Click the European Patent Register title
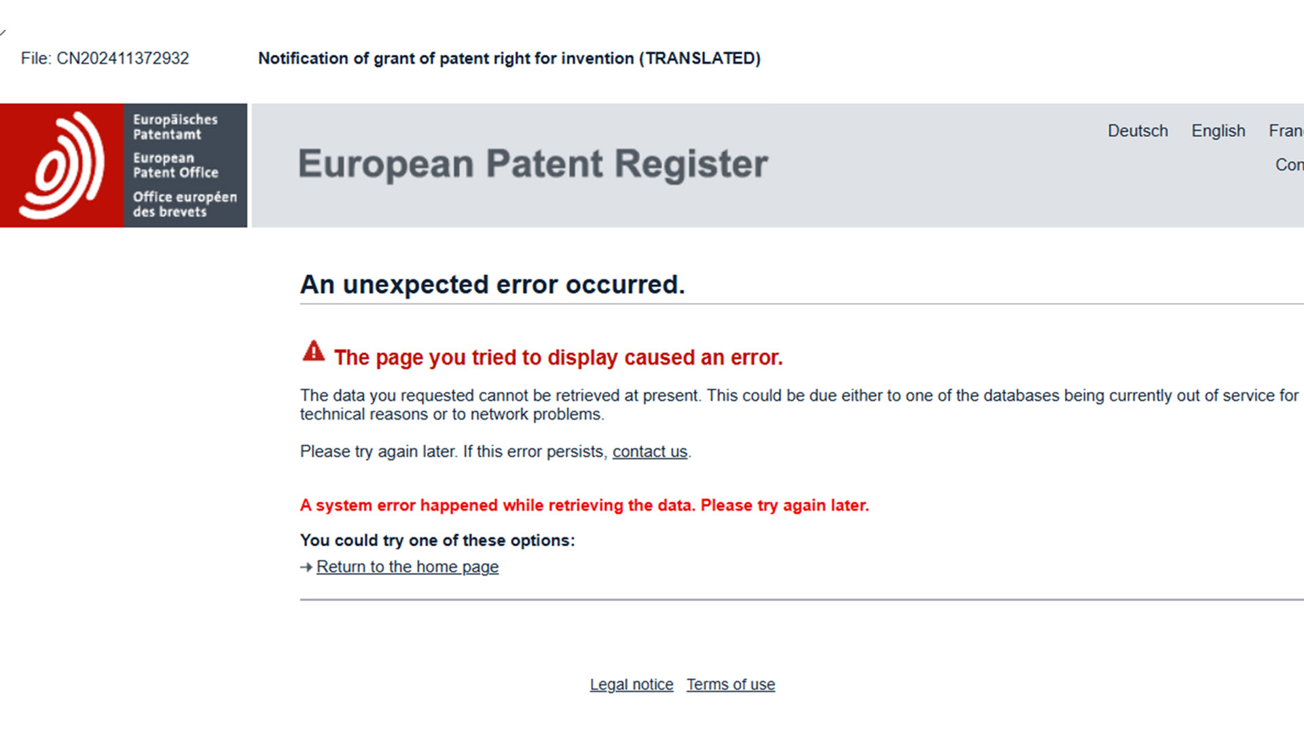 [533, 164]
